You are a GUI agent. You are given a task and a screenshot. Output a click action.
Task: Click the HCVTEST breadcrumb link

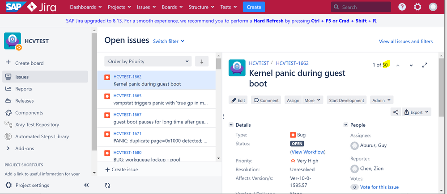tap(259, 63)
